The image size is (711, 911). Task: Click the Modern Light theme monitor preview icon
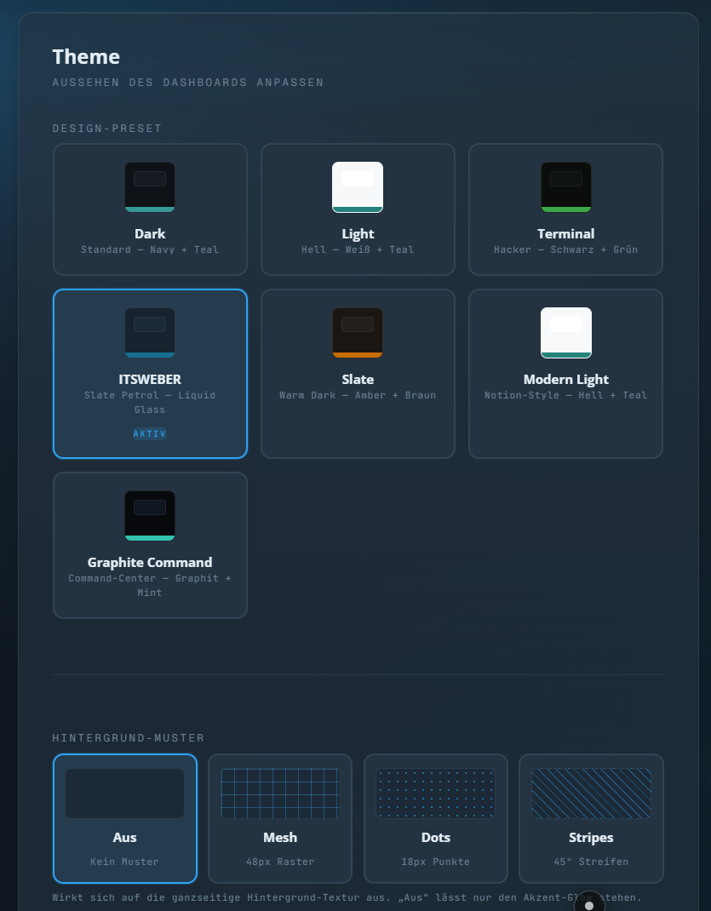pos(565,332)
